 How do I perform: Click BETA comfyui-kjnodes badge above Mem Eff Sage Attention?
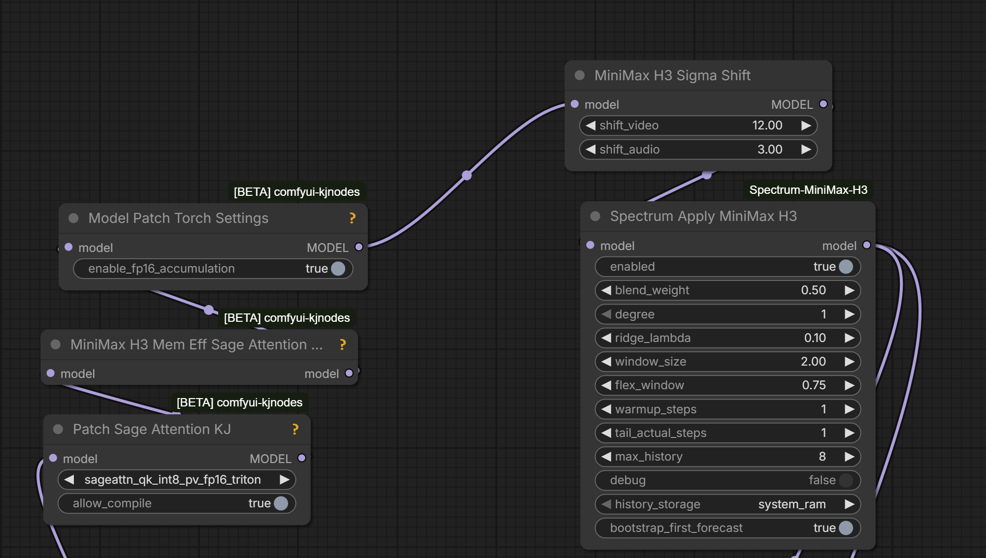[287, 318]
